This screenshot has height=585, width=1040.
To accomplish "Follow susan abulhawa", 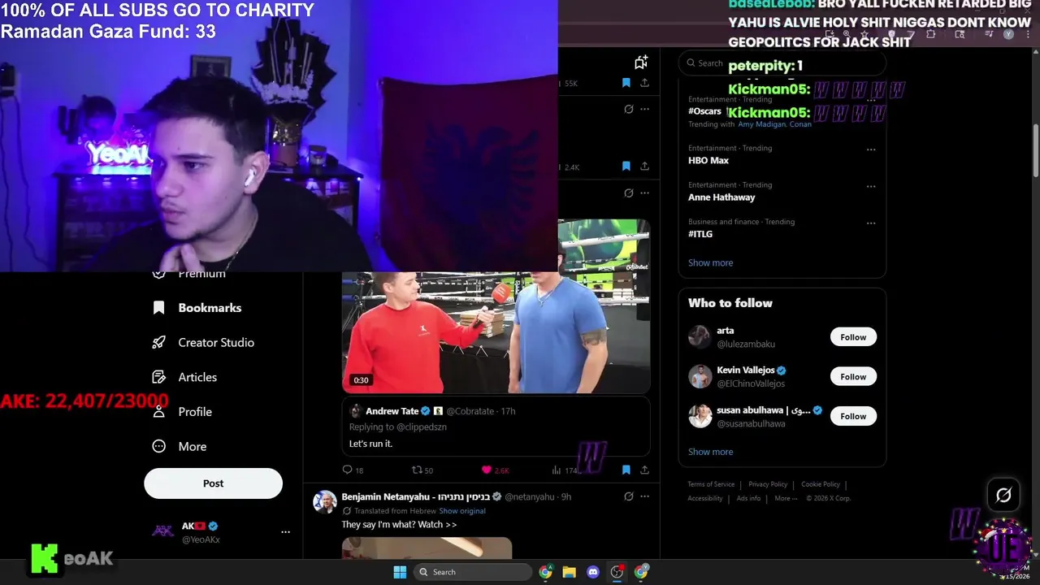I will 853,416.
